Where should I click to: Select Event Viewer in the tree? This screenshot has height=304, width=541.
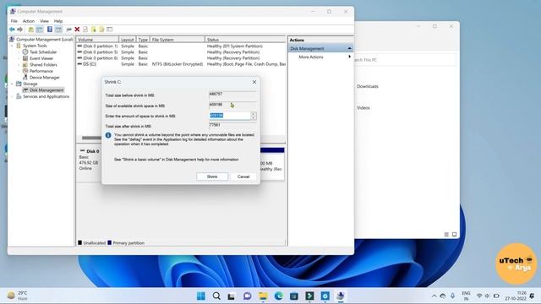pyautogui.click(x=41, y=58)
